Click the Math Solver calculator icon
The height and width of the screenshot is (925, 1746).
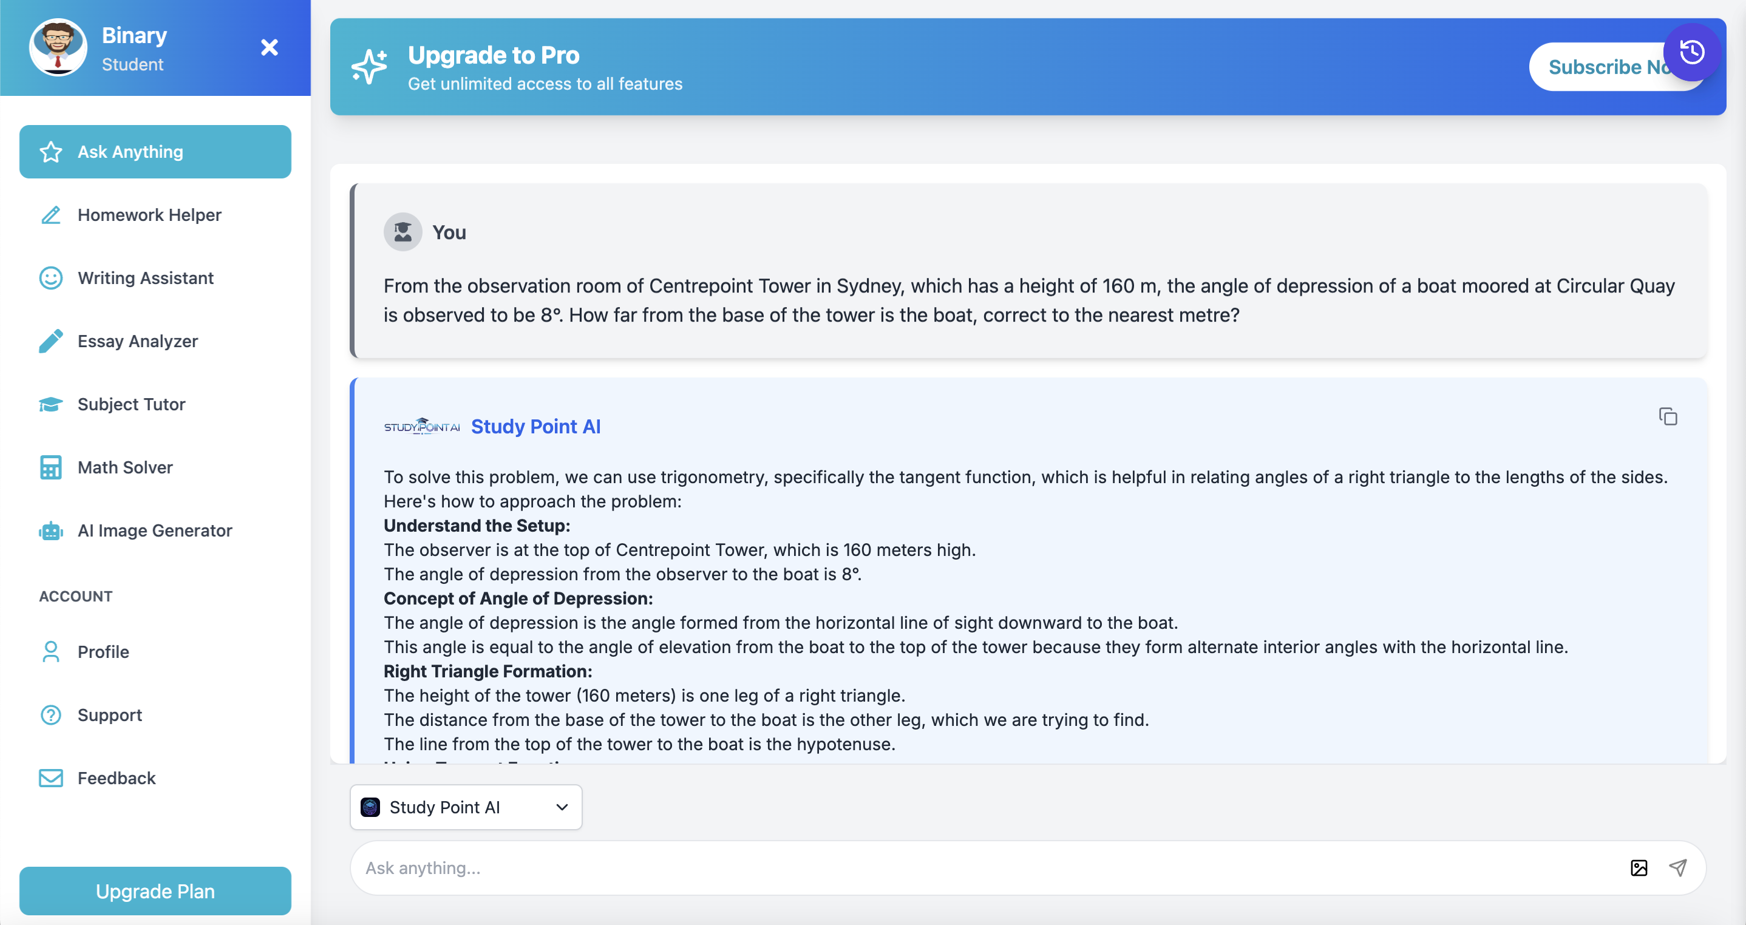pyautogui.click(x=51, y=467)
